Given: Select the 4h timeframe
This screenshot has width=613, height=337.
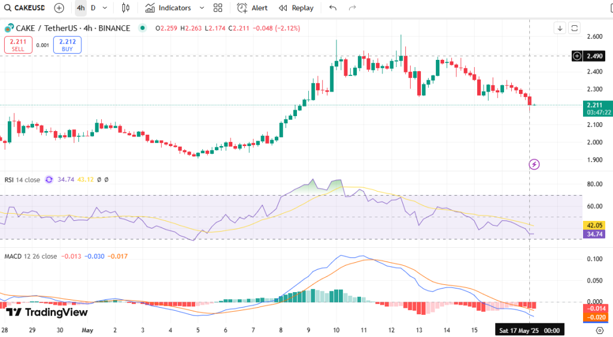Looking at the screenshot, I should pos(80,8).
